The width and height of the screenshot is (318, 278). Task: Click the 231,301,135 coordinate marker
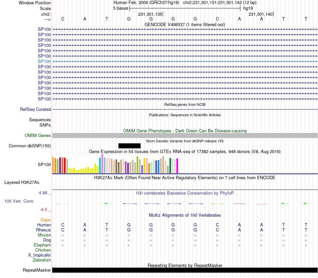point(150,14)
